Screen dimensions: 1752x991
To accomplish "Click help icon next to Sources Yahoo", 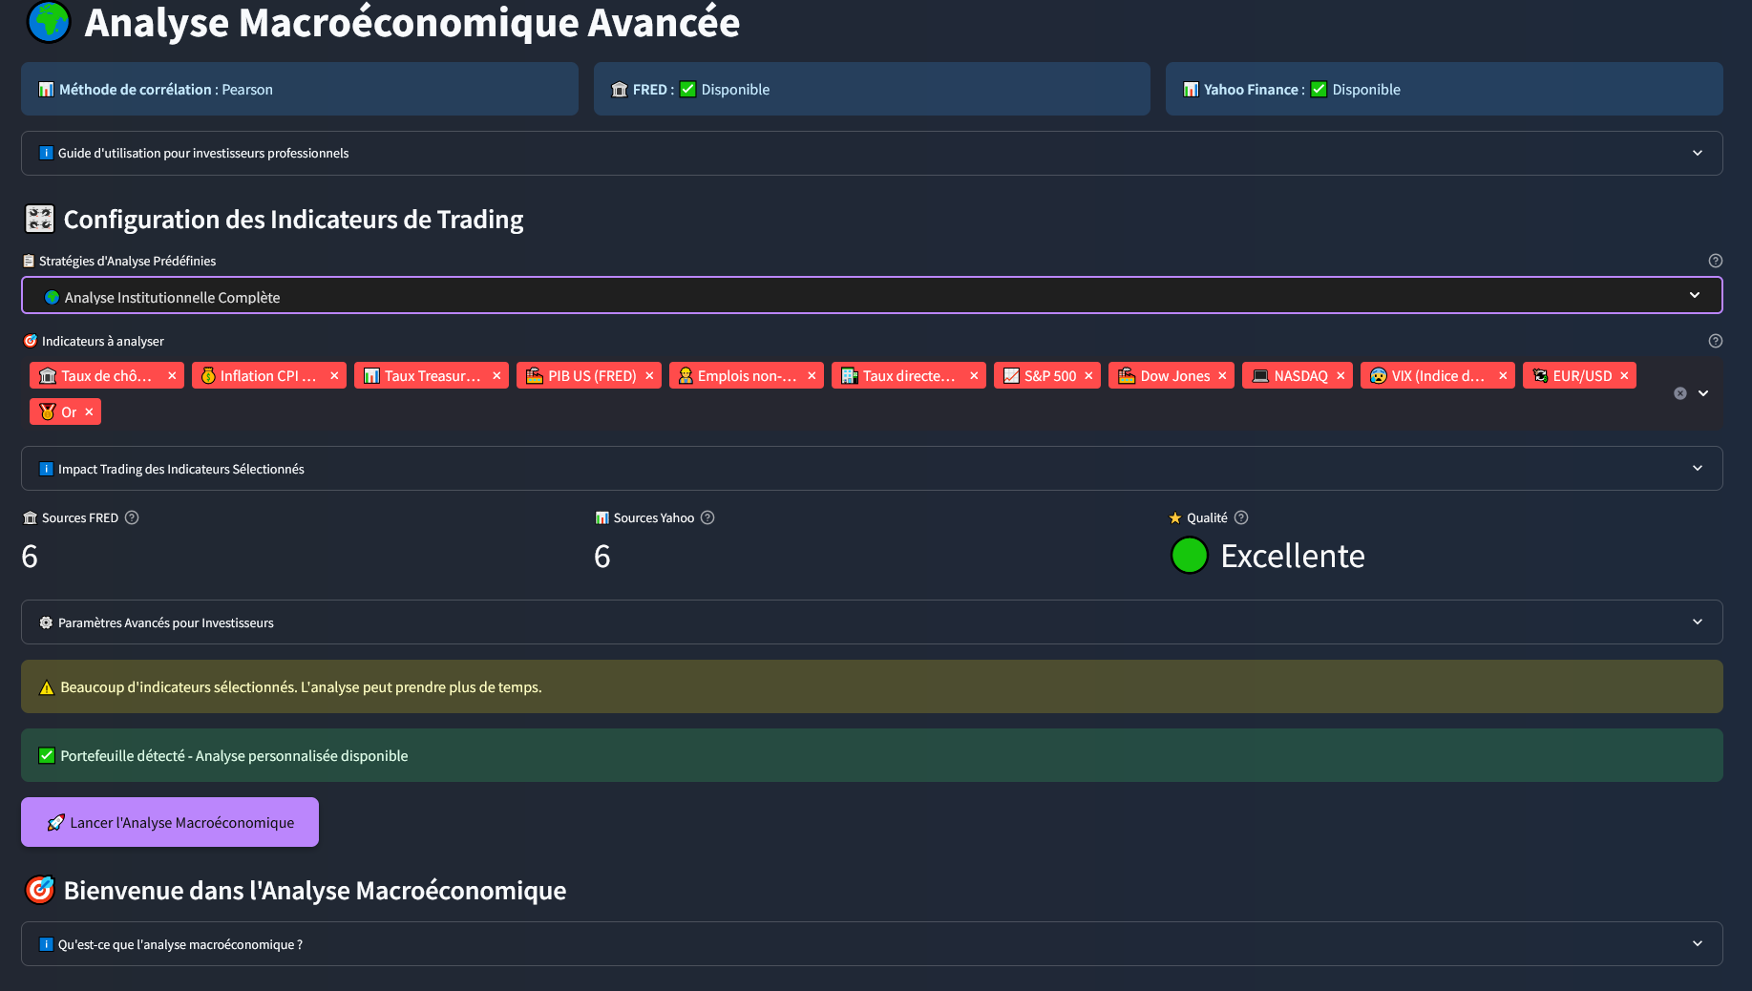I will pyautogui.click(x=707, y=517).
